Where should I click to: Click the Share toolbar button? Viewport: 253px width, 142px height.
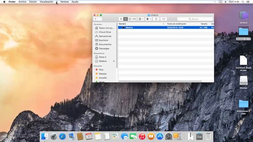point(156,19)
